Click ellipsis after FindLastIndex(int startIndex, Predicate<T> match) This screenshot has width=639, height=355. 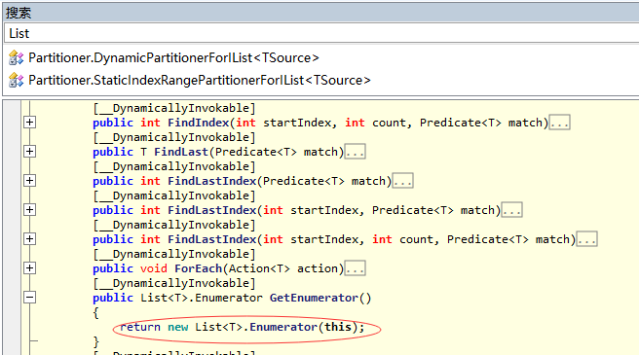(x=511, y=210)
